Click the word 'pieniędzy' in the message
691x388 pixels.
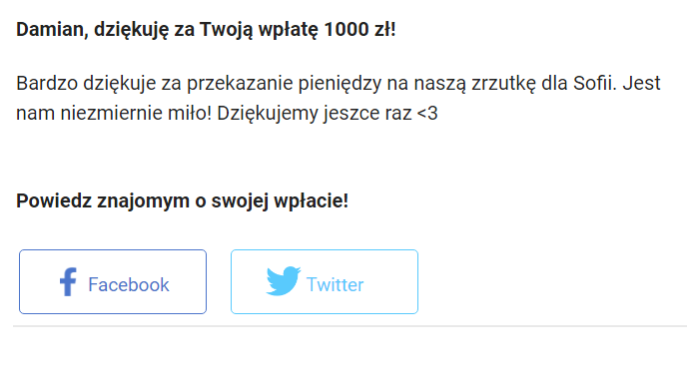[x=340, y=84]
